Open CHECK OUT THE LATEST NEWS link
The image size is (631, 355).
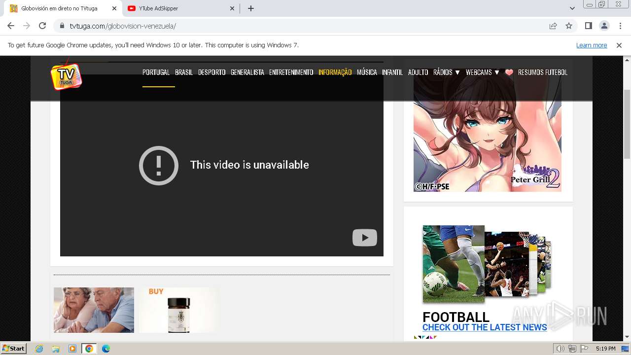click(x=485, y=327)
